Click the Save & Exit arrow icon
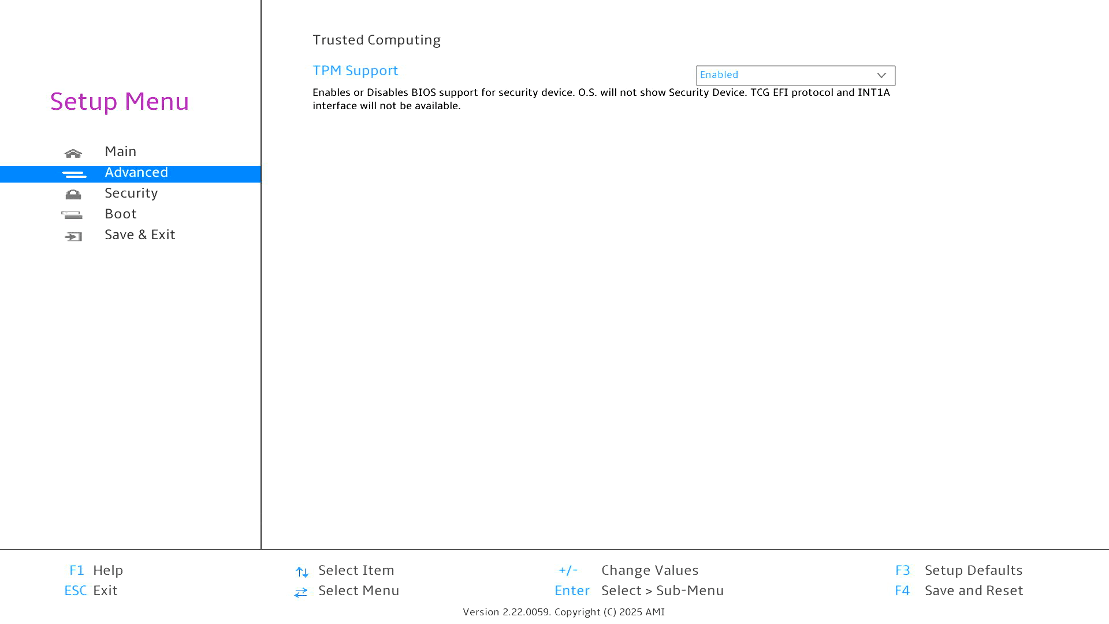Screen dimensions: 1109x624 73,236
